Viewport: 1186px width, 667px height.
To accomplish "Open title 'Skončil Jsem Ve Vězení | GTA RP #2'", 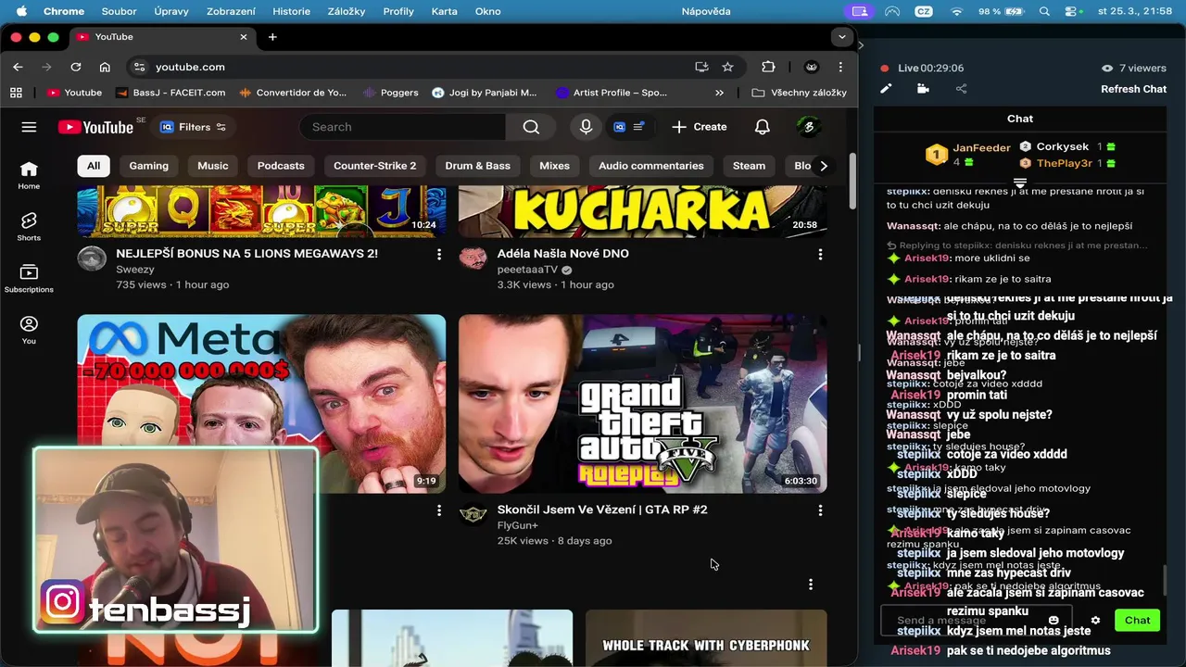I will [x=602, y=510].
